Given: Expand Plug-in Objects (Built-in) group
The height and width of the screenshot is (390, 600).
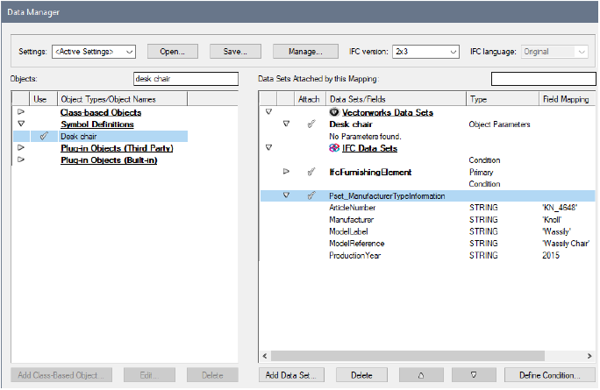Looking at the screenshot, I should 21,160.
